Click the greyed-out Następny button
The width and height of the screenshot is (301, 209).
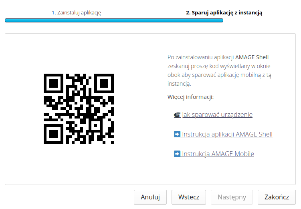[x=232, y=197]
